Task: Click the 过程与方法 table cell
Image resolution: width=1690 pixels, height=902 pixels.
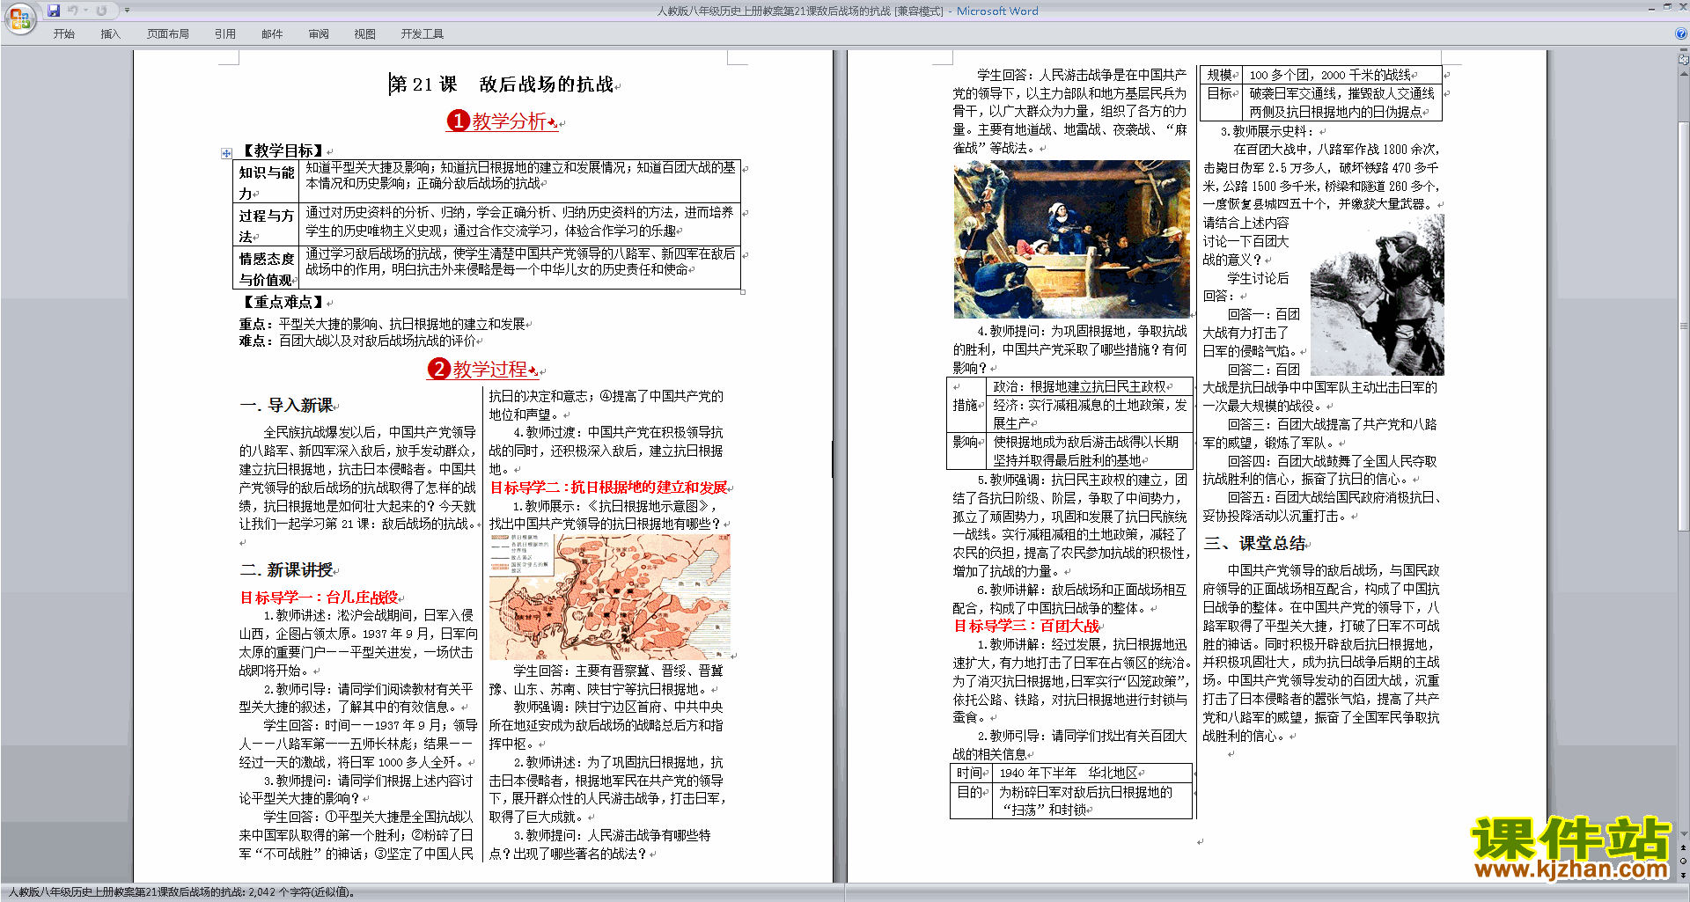Action: (x=266, y=225)
